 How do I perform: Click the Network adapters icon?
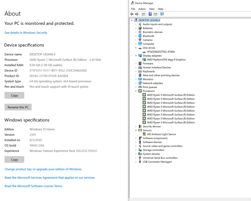pos(140,83)
